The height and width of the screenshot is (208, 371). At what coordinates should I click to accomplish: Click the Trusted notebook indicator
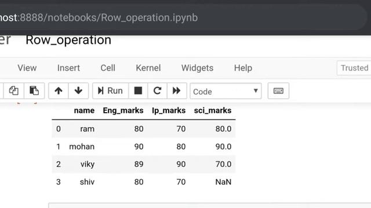(354, 68)
